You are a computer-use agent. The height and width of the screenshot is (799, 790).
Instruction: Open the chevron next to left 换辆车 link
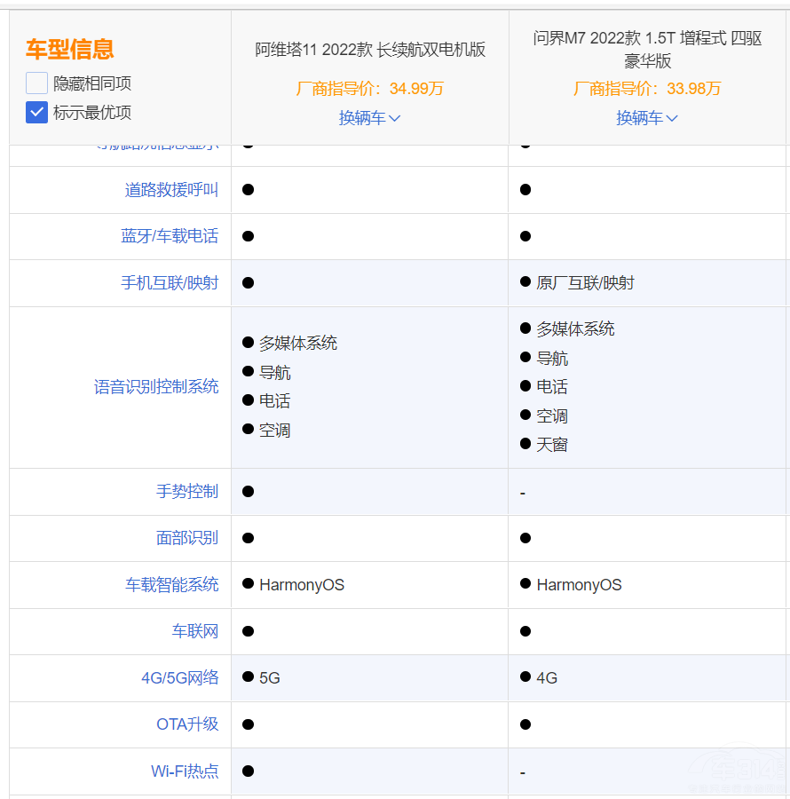(x=396, y=117)
